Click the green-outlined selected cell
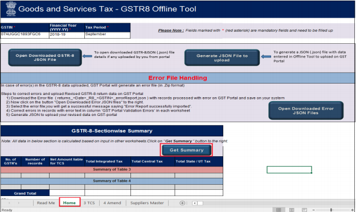 pyautogui.click(x=289, y=169)
